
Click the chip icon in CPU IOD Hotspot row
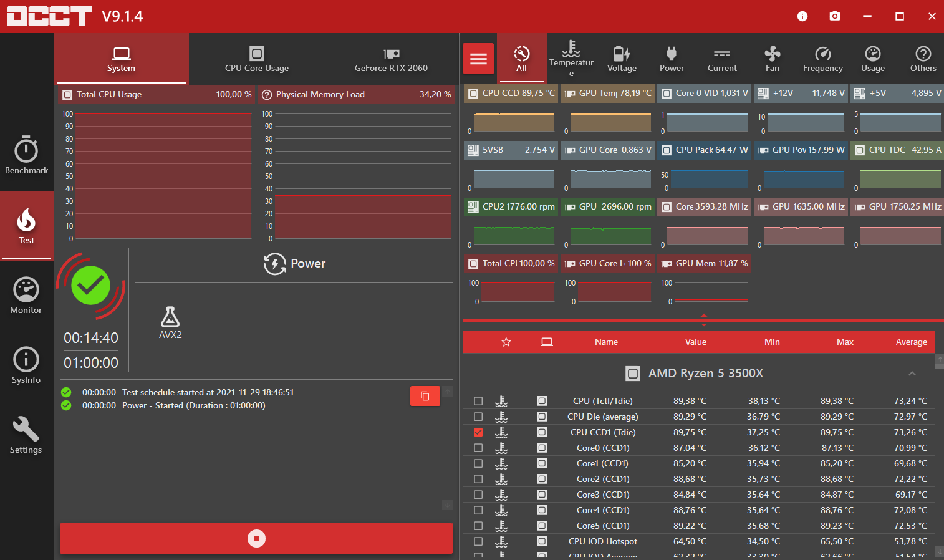coord(542,541)
